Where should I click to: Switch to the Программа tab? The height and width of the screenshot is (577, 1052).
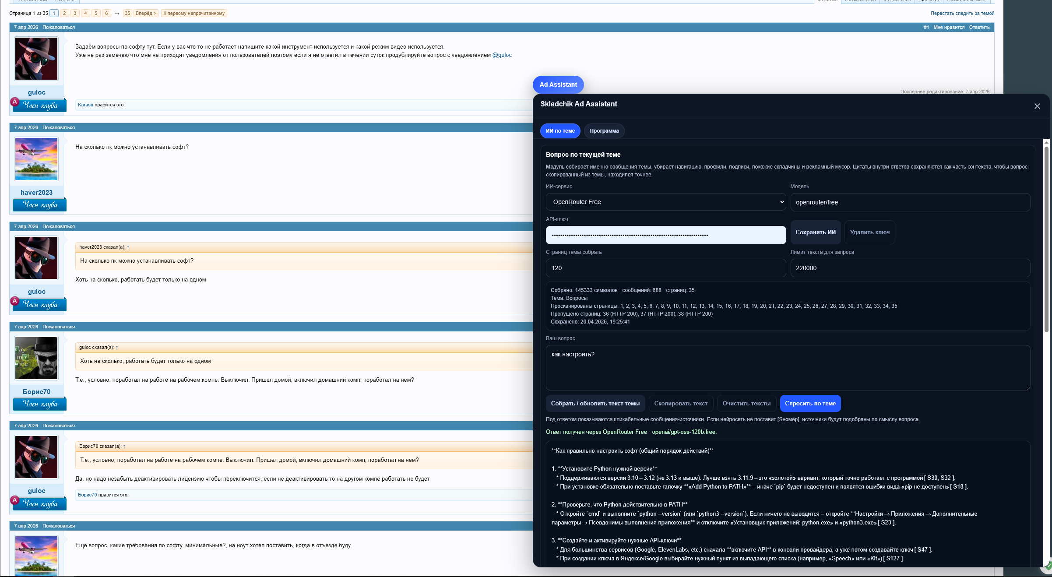pos(604,131)
